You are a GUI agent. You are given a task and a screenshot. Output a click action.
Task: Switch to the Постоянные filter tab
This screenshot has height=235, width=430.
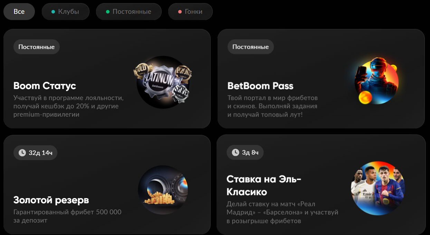[128, 12]
